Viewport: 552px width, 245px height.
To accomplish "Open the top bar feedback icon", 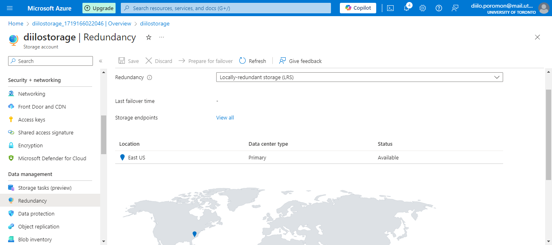I will tap(455, 8).
